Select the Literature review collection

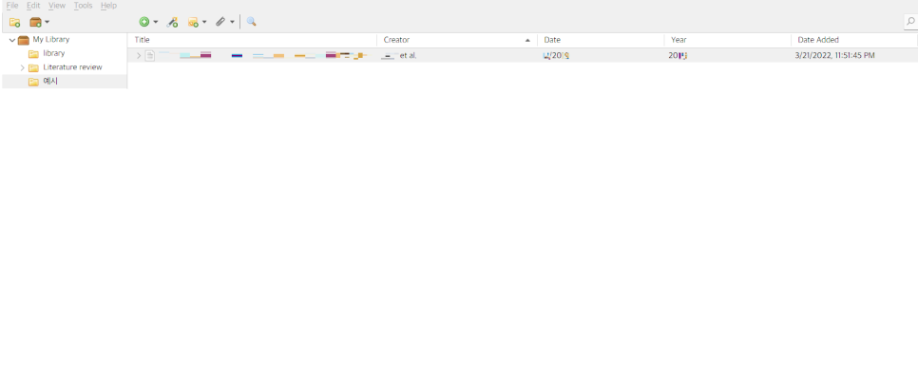pos(72,67)
